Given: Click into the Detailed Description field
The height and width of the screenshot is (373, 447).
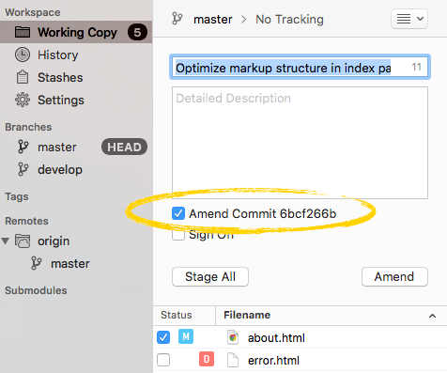Looking at the screenshot, I should (x=300, y=143).
